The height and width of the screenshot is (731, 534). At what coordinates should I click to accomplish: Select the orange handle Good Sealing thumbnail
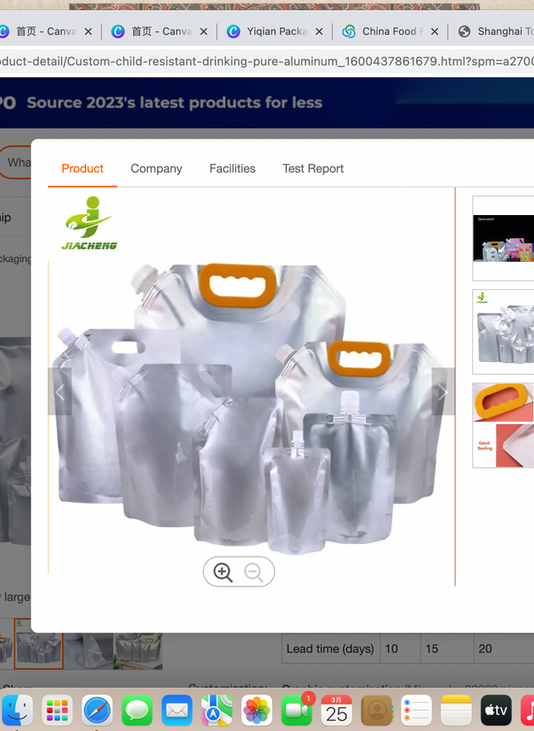504,425
